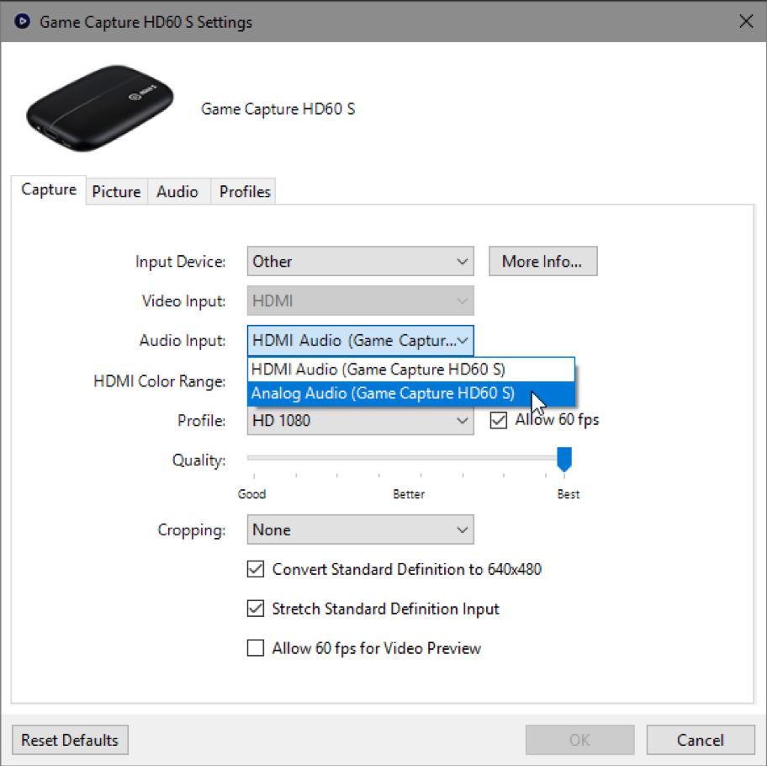
Task: Disable Convert Standard Definition to 640x480
Action: [x=256, y=570]
